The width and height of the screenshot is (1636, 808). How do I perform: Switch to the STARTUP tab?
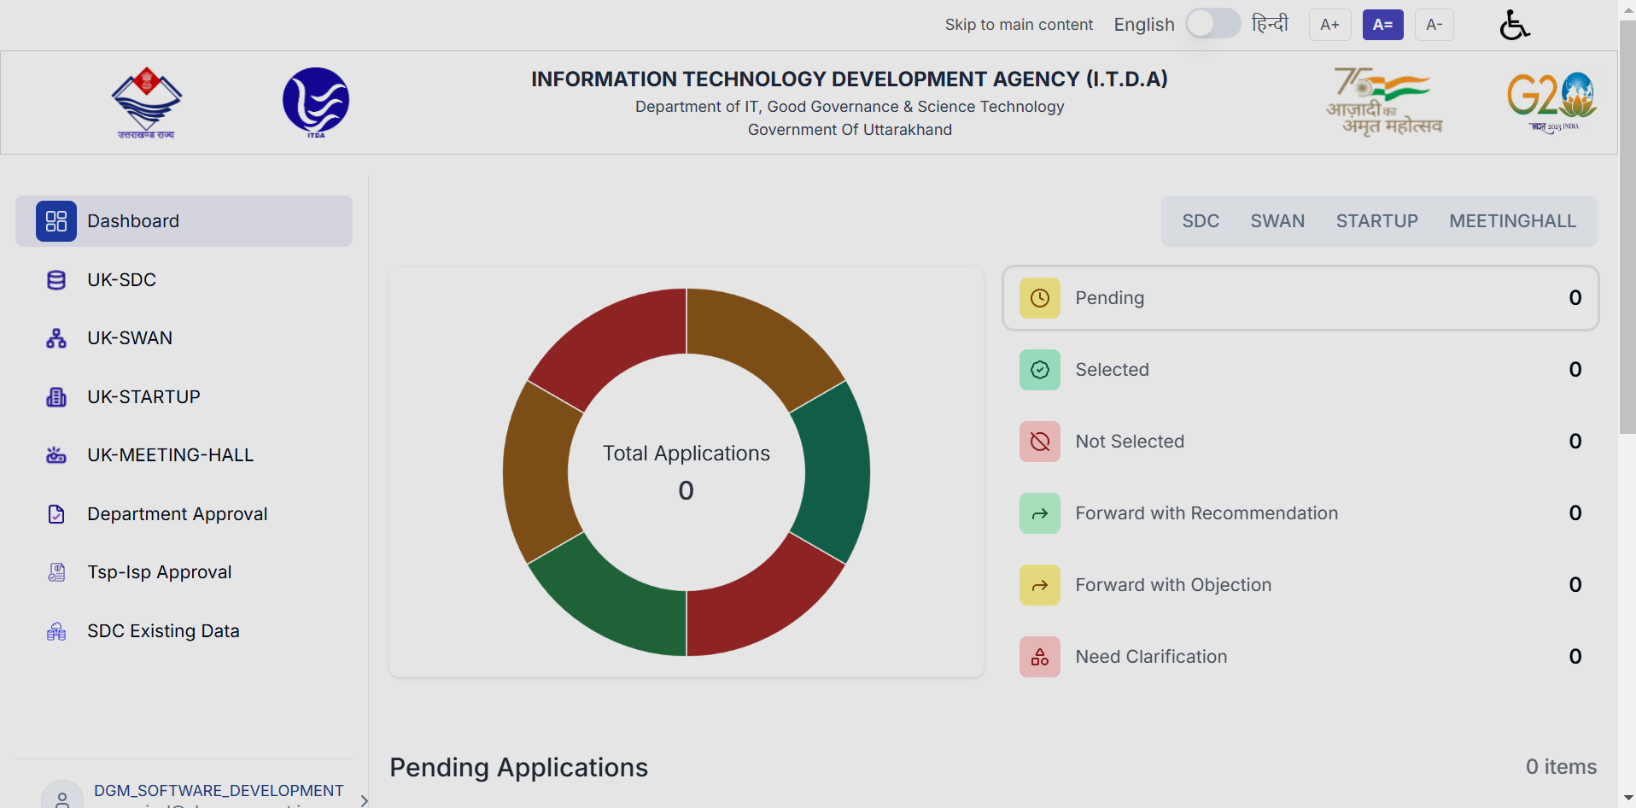1376,221
